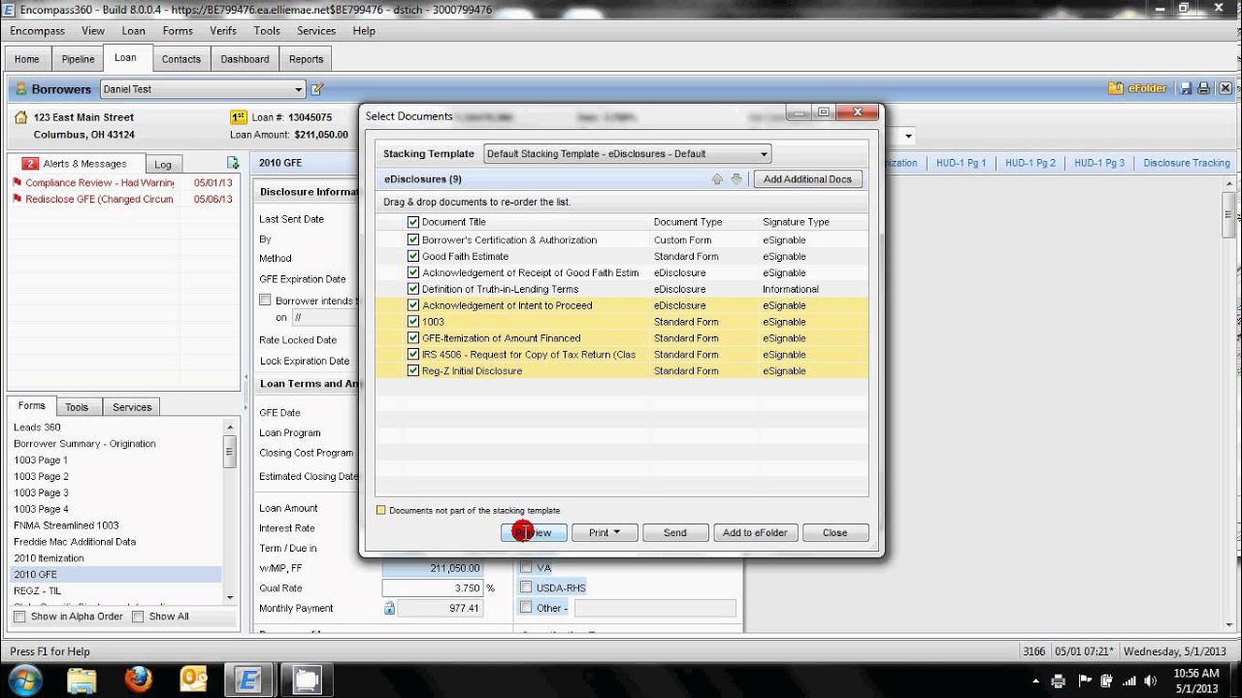Click the 1st lien badge icon
1242x698 pixels.
239,117
